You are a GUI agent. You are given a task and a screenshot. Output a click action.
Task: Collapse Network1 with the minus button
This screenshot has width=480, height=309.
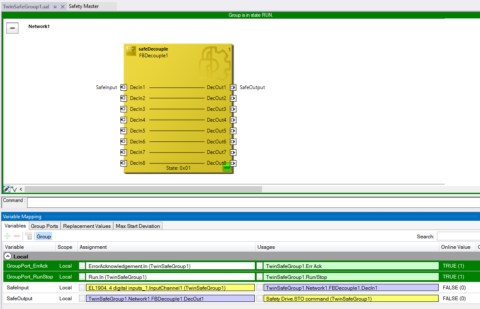pyautogui.click(x=13, y=28)
